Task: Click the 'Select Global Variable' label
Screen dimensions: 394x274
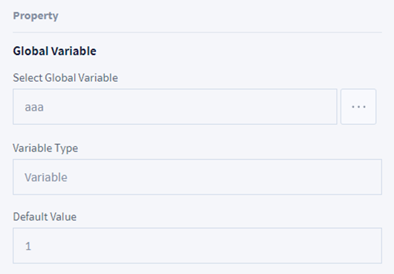Action: [65, 78]
